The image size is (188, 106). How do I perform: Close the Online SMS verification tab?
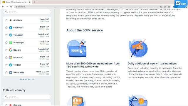[30, 2]
